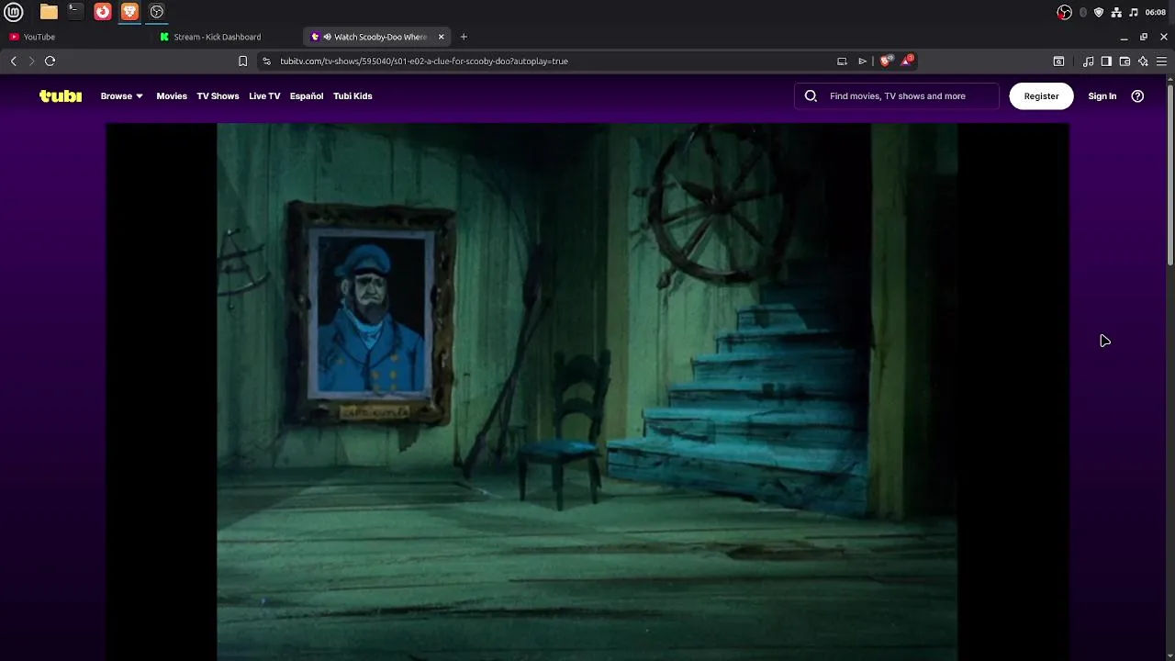Click the red Firefox-style browser taskbar icon
This screenshot has width=1175, height=661.
click(103, 12)
